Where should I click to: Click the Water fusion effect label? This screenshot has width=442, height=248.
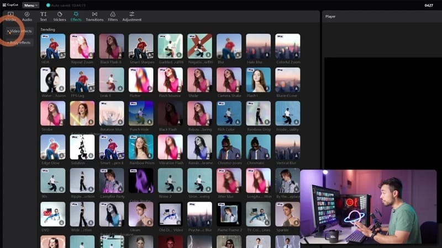(53, 95)
